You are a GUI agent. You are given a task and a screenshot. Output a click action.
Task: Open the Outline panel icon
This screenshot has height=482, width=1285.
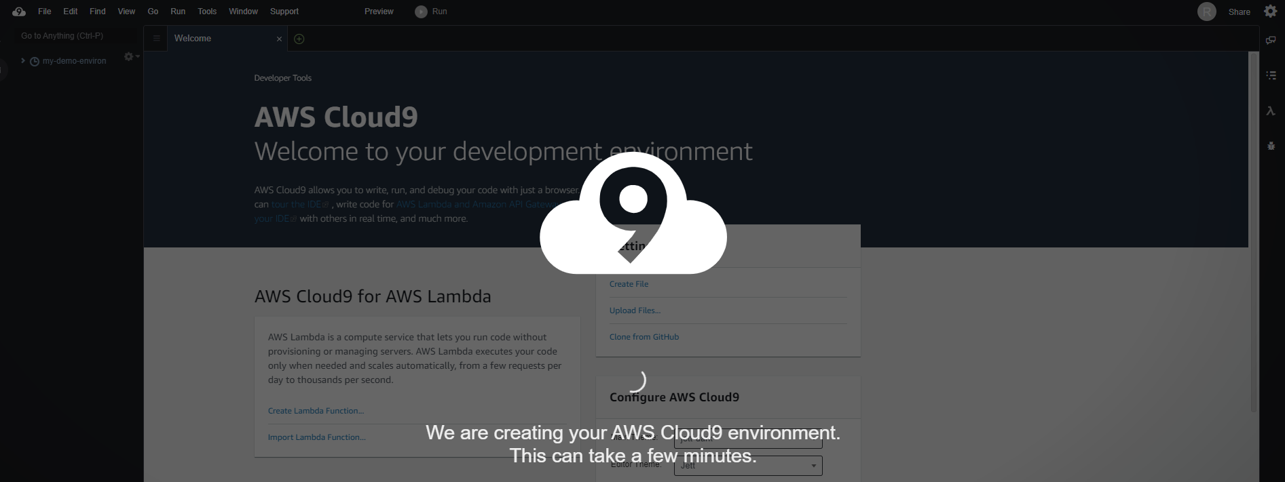click(1271, 75)
